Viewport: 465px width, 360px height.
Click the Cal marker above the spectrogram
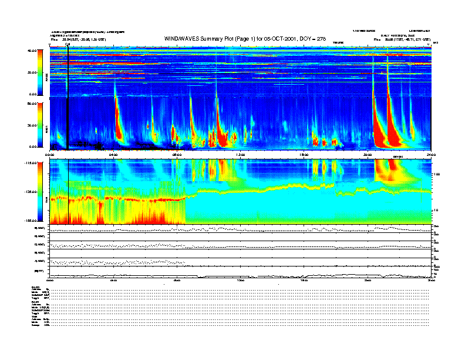[x=68, y=45]
